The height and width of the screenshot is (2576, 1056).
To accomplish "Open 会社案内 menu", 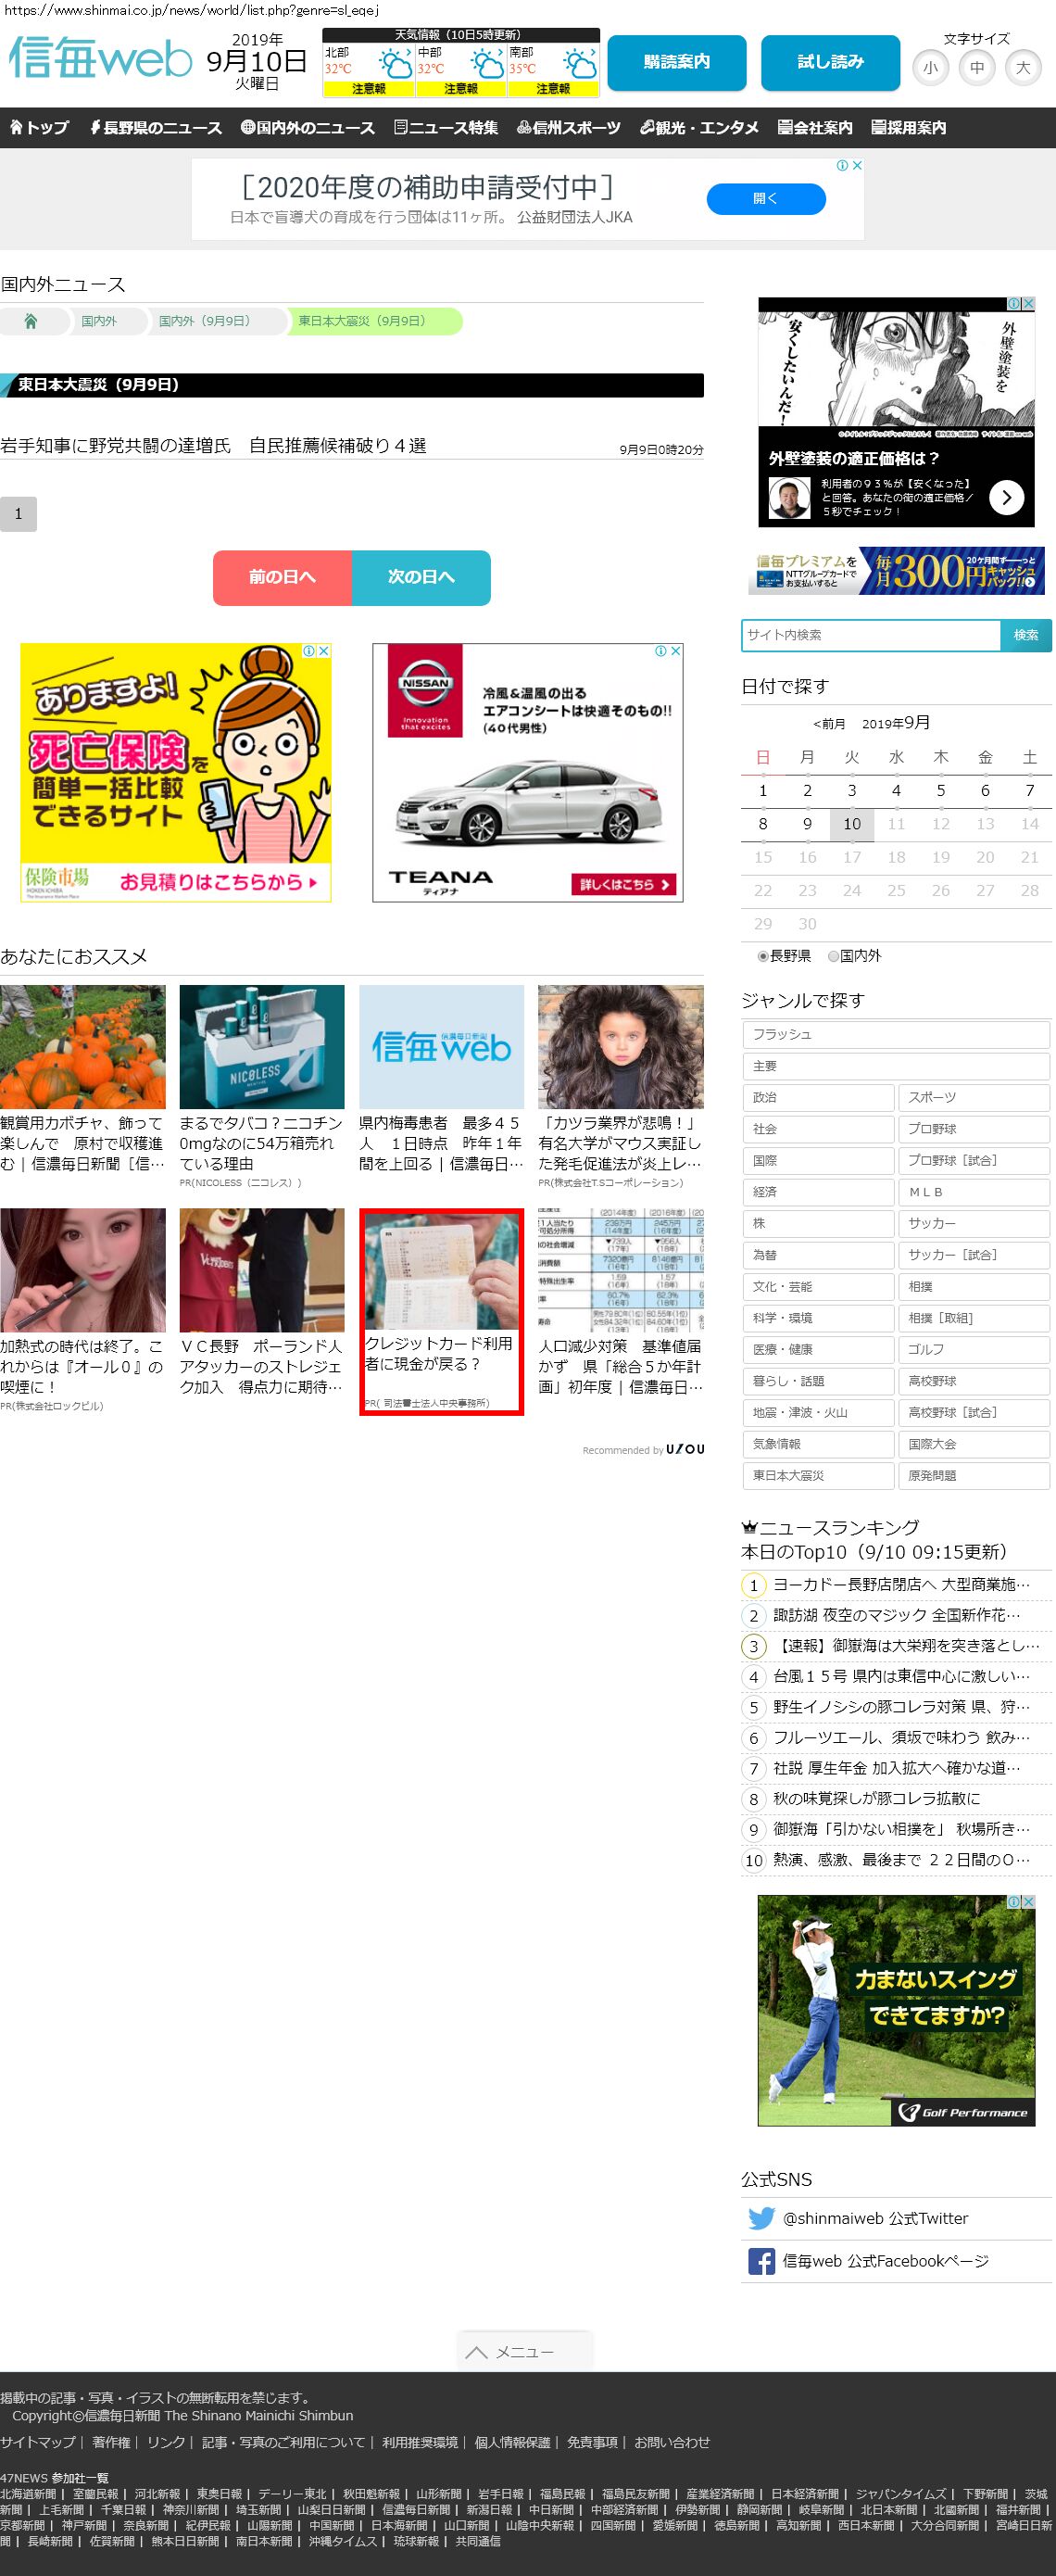I will (x=815, y=128).
